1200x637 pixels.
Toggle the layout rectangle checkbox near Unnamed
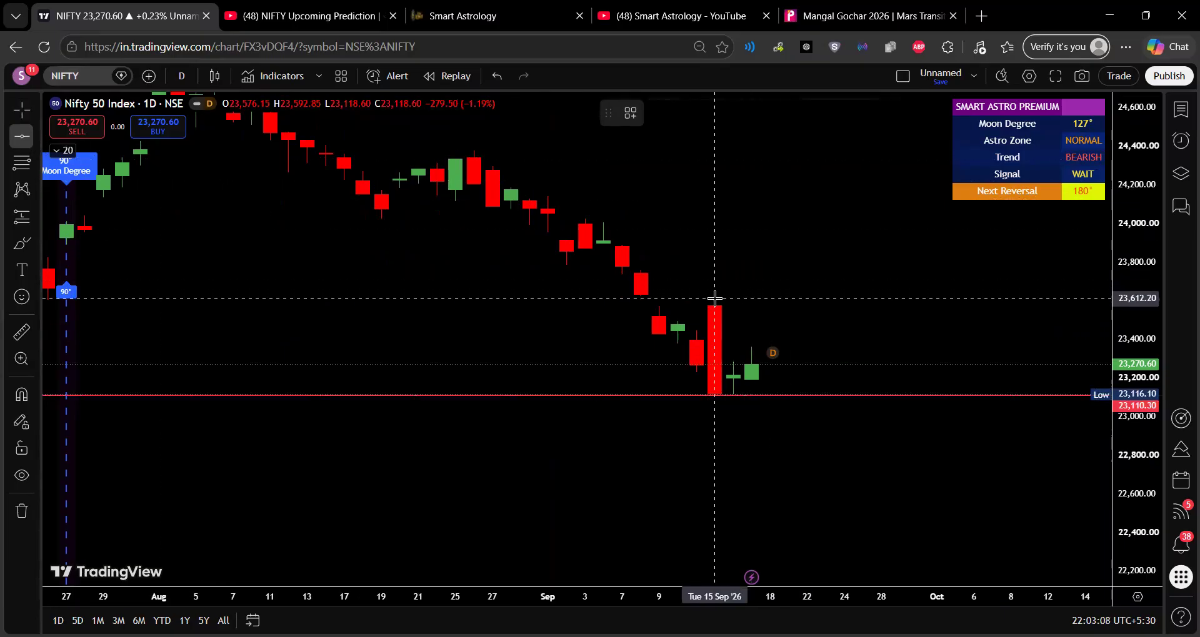(x=902, y=76)
